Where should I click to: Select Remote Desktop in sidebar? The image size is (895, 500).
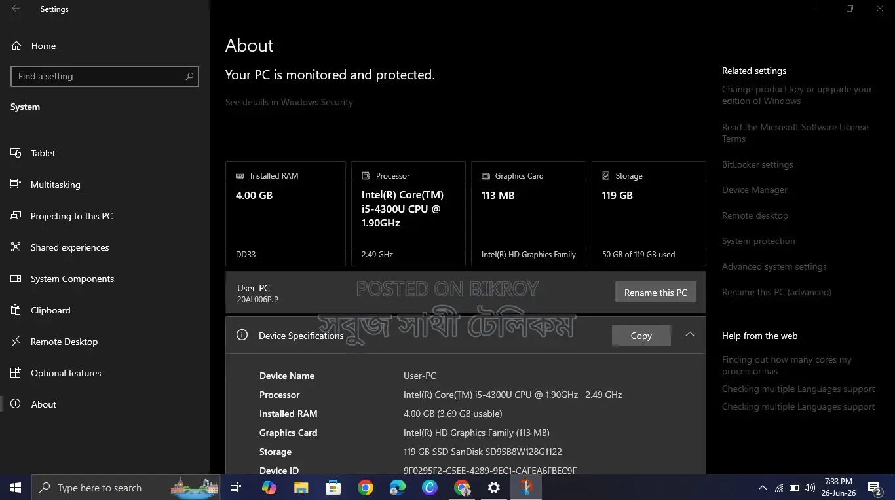coord(105,342)
